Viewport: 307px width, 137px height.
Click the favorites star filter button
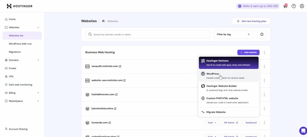pyautogui.click(x=262, y=34)
